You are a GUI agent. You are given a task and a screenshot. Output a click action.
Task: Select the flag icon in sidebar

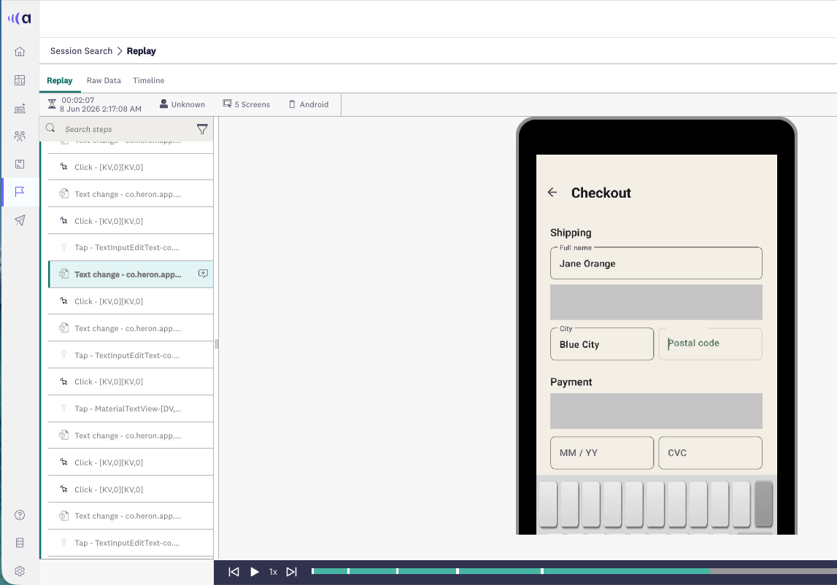(x=20, y=192)
